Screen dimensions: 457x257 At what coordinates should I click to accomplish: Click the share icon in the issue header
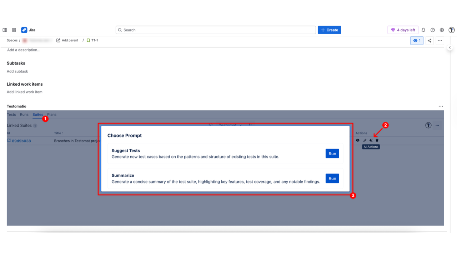430,41
